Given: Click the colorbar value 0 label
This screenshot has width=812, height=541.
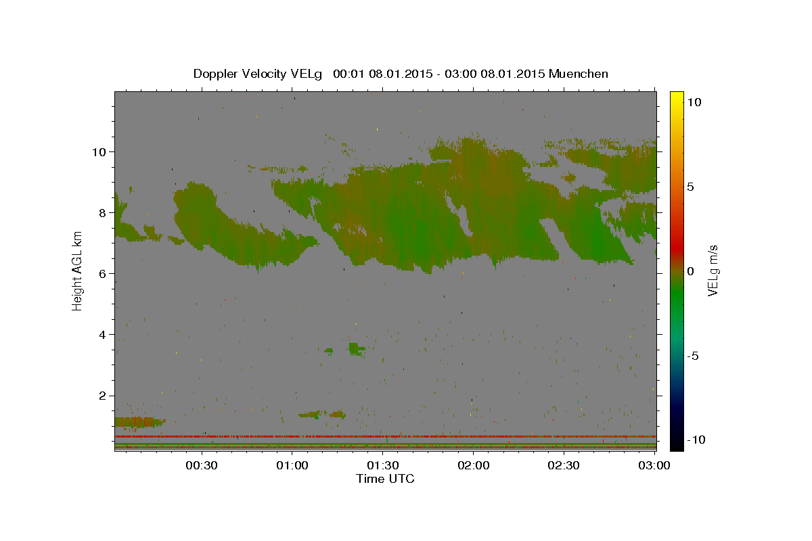Looking at the screenshot, I should tap(691, 271).
